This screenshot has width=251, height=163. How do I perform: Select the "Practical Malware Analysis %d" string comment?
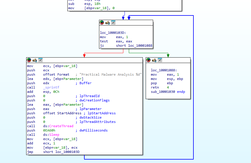(111, 74)
